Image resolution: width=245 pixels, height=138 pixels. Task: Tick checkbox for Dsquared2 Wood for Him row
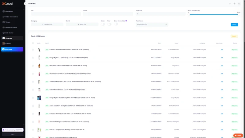tap(33, 66)
